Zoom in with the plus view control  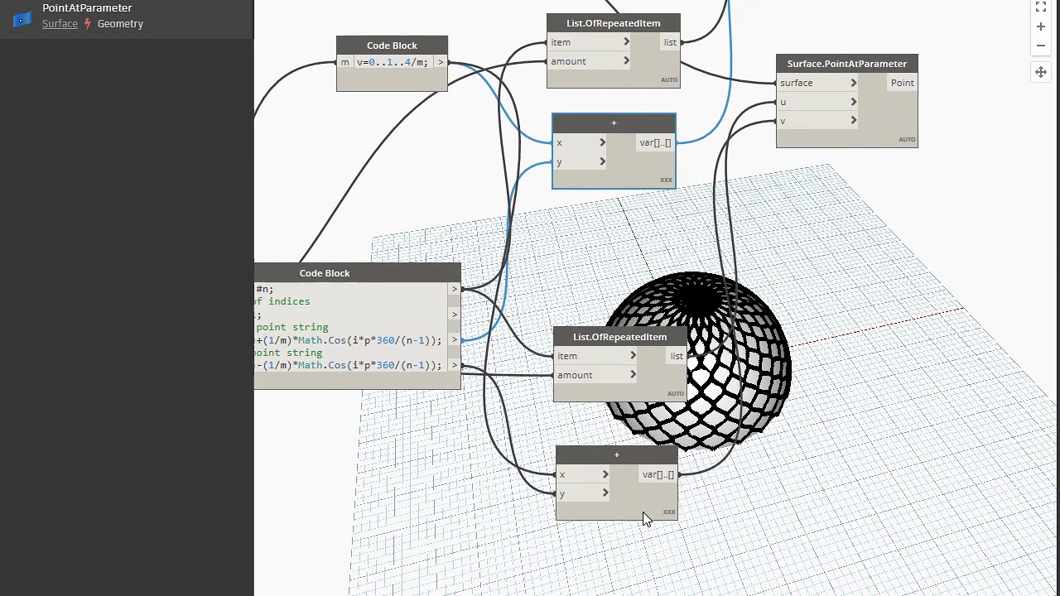click(1041, 26)
